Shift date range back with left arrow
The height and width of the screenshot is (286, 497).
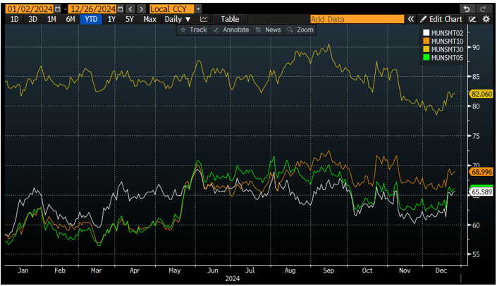pos(130,8)
